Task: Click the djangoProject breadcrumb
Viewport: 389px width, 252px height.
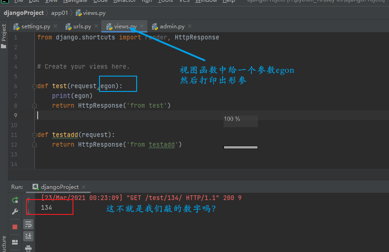Action: pyautogui.click(x=24, y=13)
